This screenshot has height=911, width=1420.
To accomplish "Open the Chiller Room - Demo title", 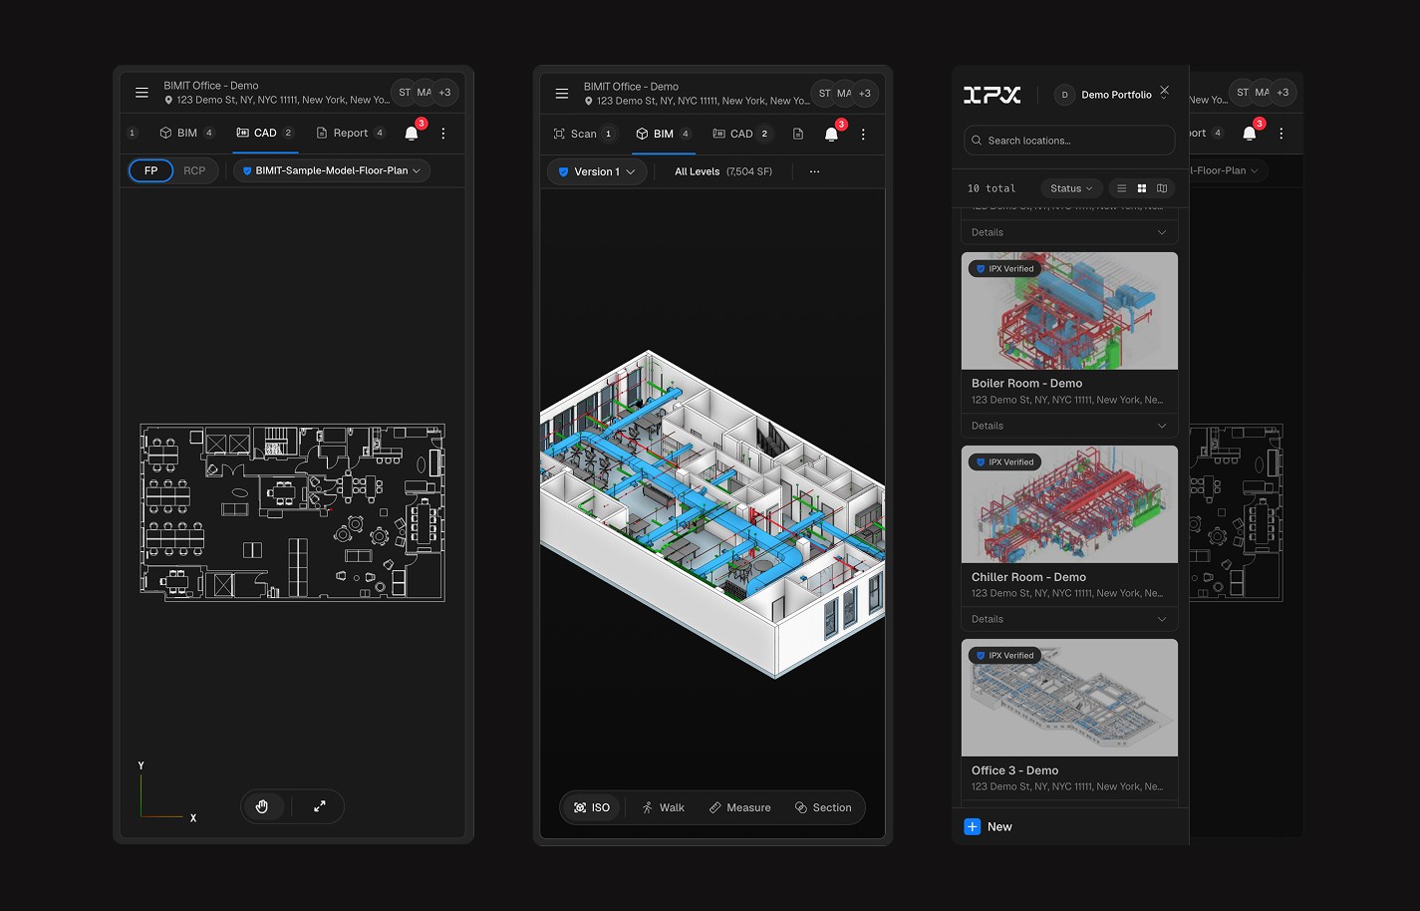I will [1028, 577].
